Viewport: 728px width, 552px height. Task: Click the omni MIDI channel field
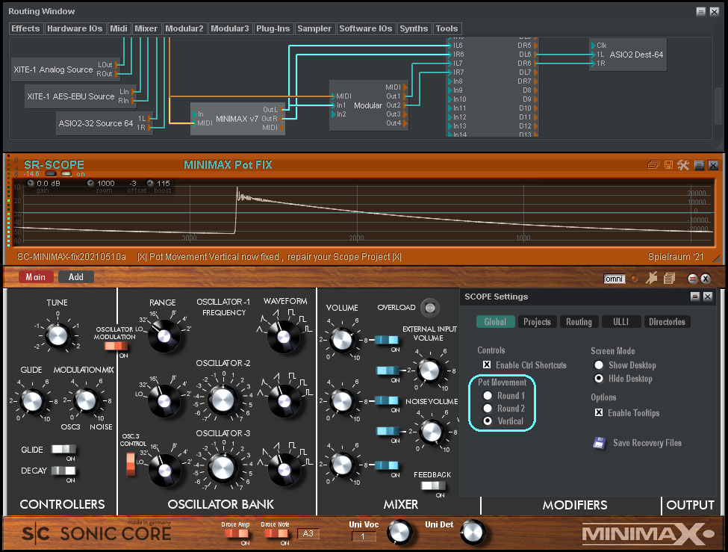614,278
